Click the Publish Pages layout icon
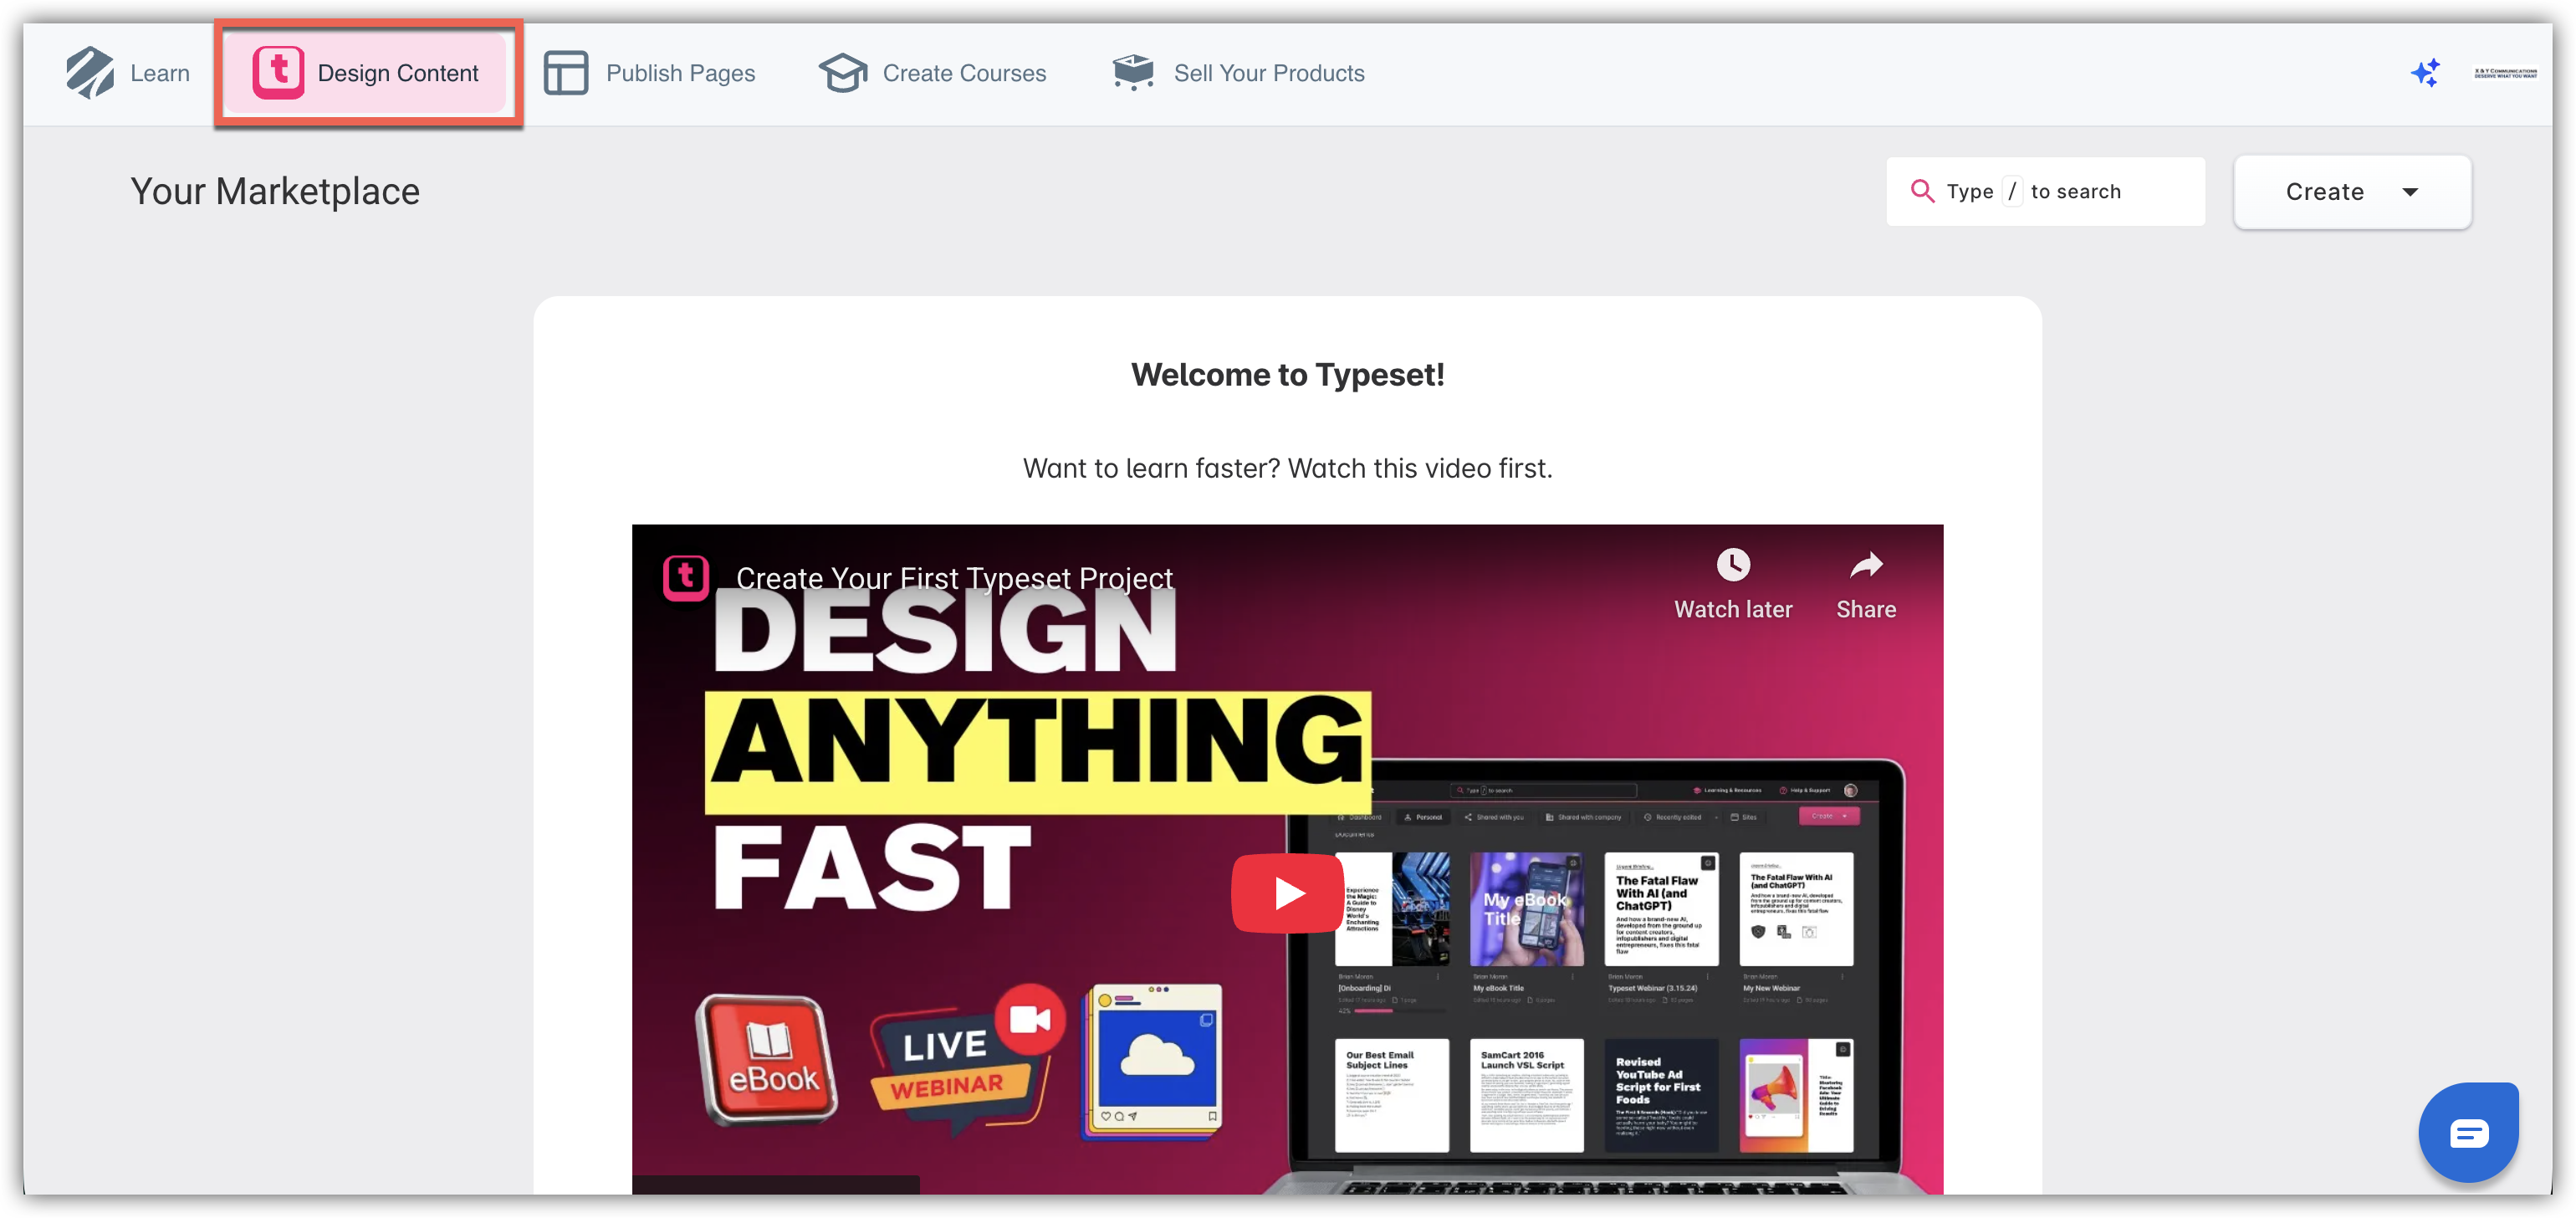 point(566,73)
